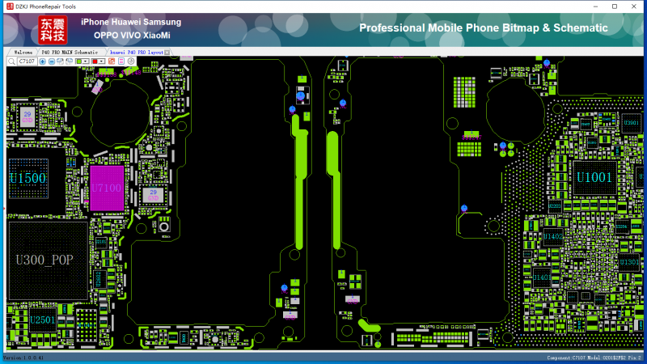The height and width of the screenshot is (364, 647).
Task: Select chip U2501 on the board
Action: tap(43, 320)
